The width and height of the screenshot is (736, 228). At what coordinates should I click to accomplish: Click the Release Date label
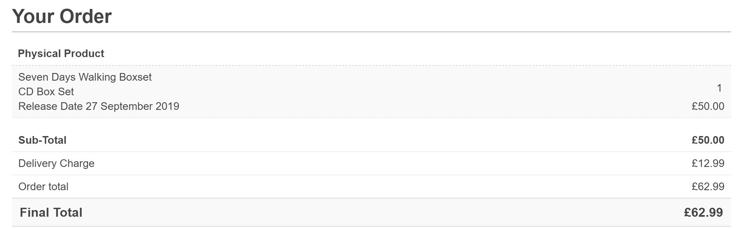tap(50, 106)
